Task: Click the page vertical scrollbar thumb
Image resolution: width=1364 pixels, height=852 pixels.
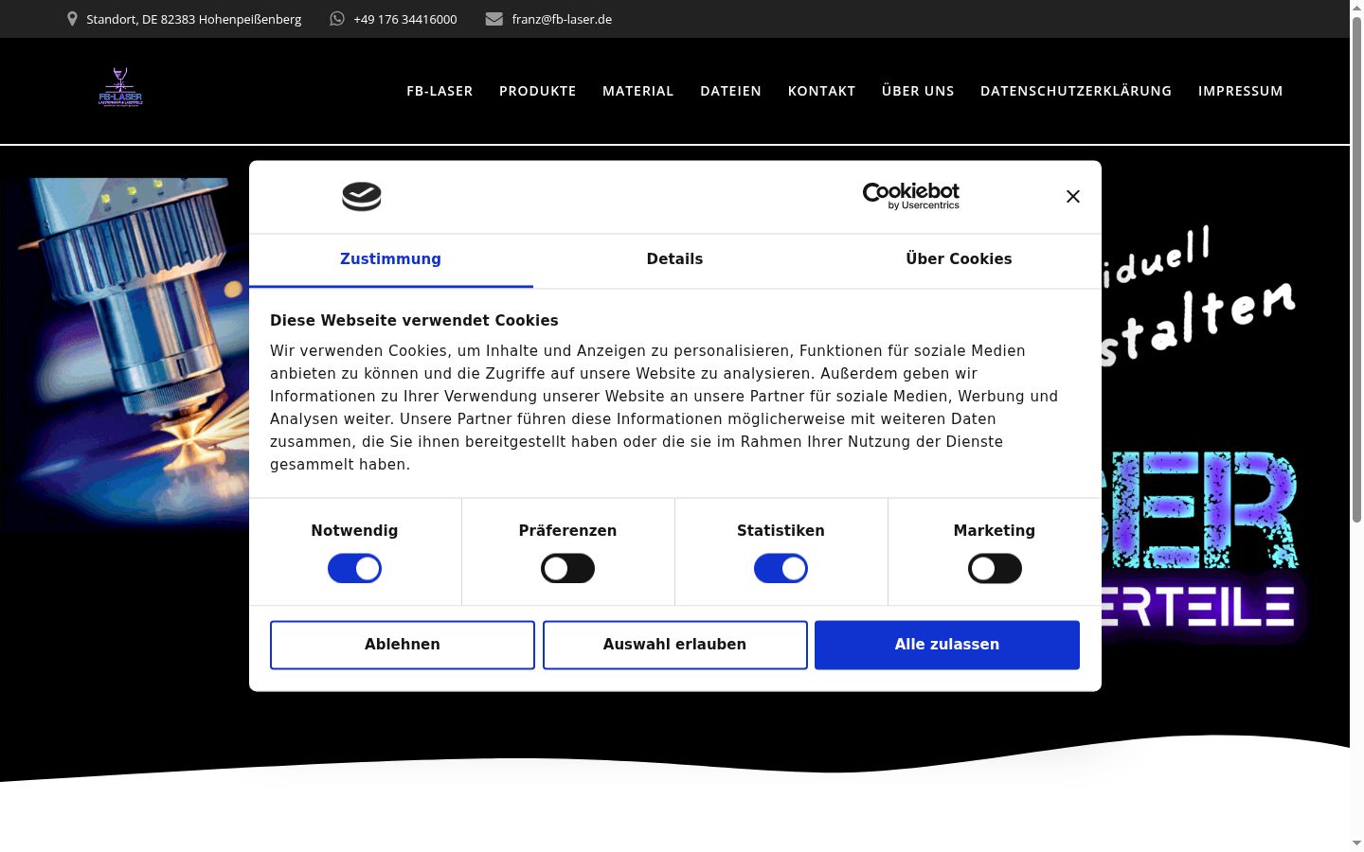Action: pyautogui.click(x=1356, y=270)
